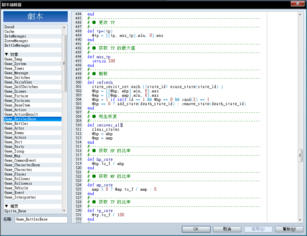
Task: Select Game_Actor in script list
Action: [x=33, y=128]
